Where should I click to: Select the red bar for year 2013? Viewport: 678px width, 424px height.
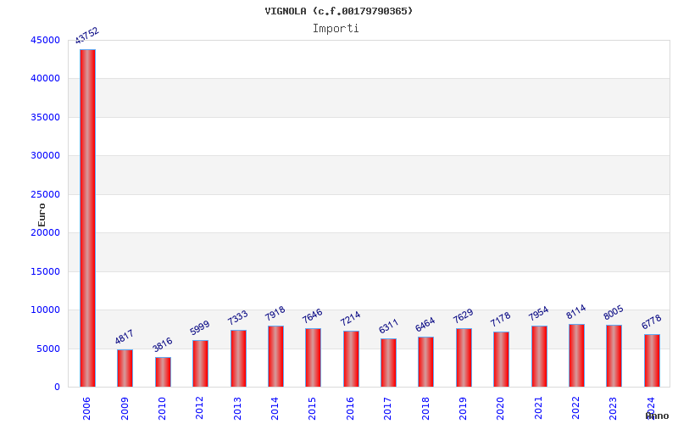click(x=238, y=358)
